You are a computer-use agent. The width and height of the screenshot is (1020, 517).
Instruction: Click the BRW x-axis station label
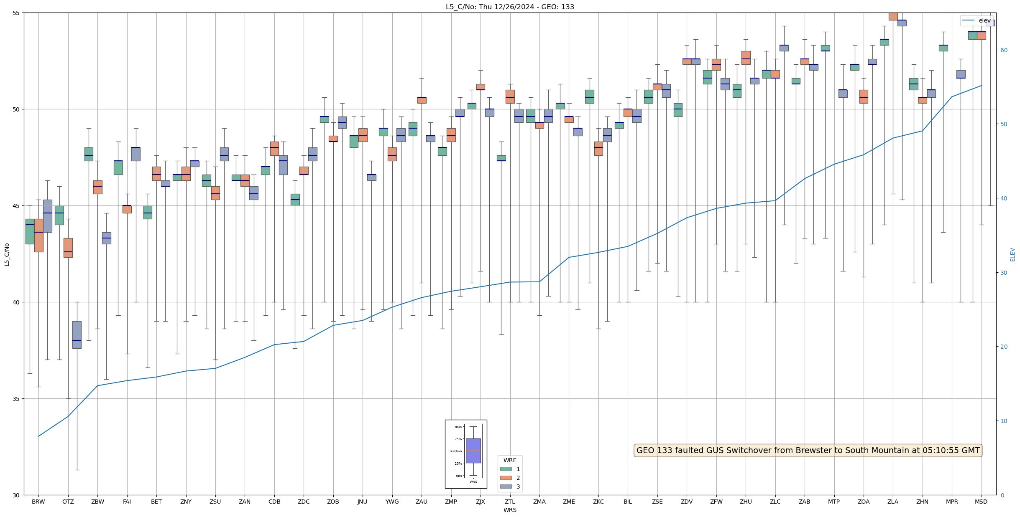[38, 502]
